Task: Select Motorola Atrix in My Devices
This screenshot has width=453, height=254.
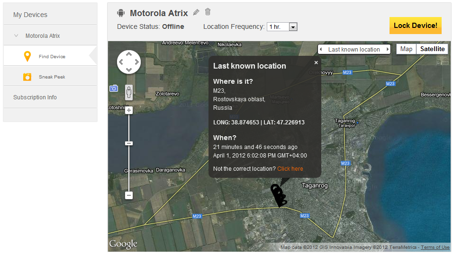Action: coord(43,36)
